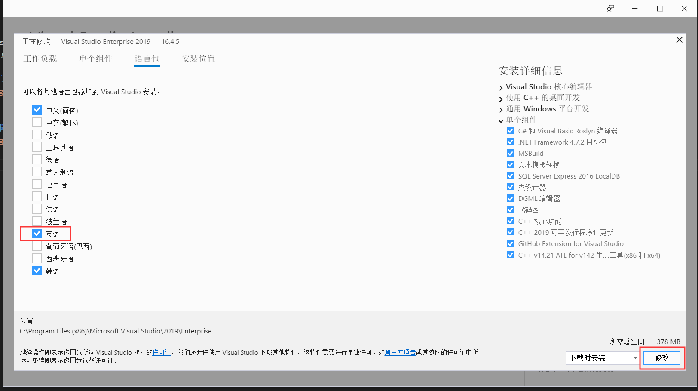The image size is (698, 391).
Task: Uncheck the 韩语 language pack
Action: point(37,271)
